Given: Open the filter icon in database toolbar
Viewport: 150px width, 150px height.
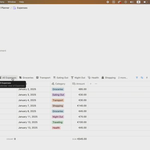Looking at the screenshot, I should click(x=137, y=77).
